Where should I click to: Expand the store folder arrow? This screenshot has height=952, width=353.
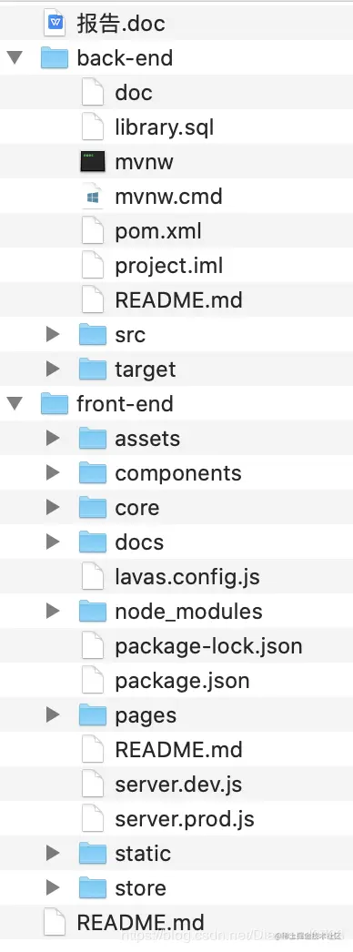[x=54, y=888]
